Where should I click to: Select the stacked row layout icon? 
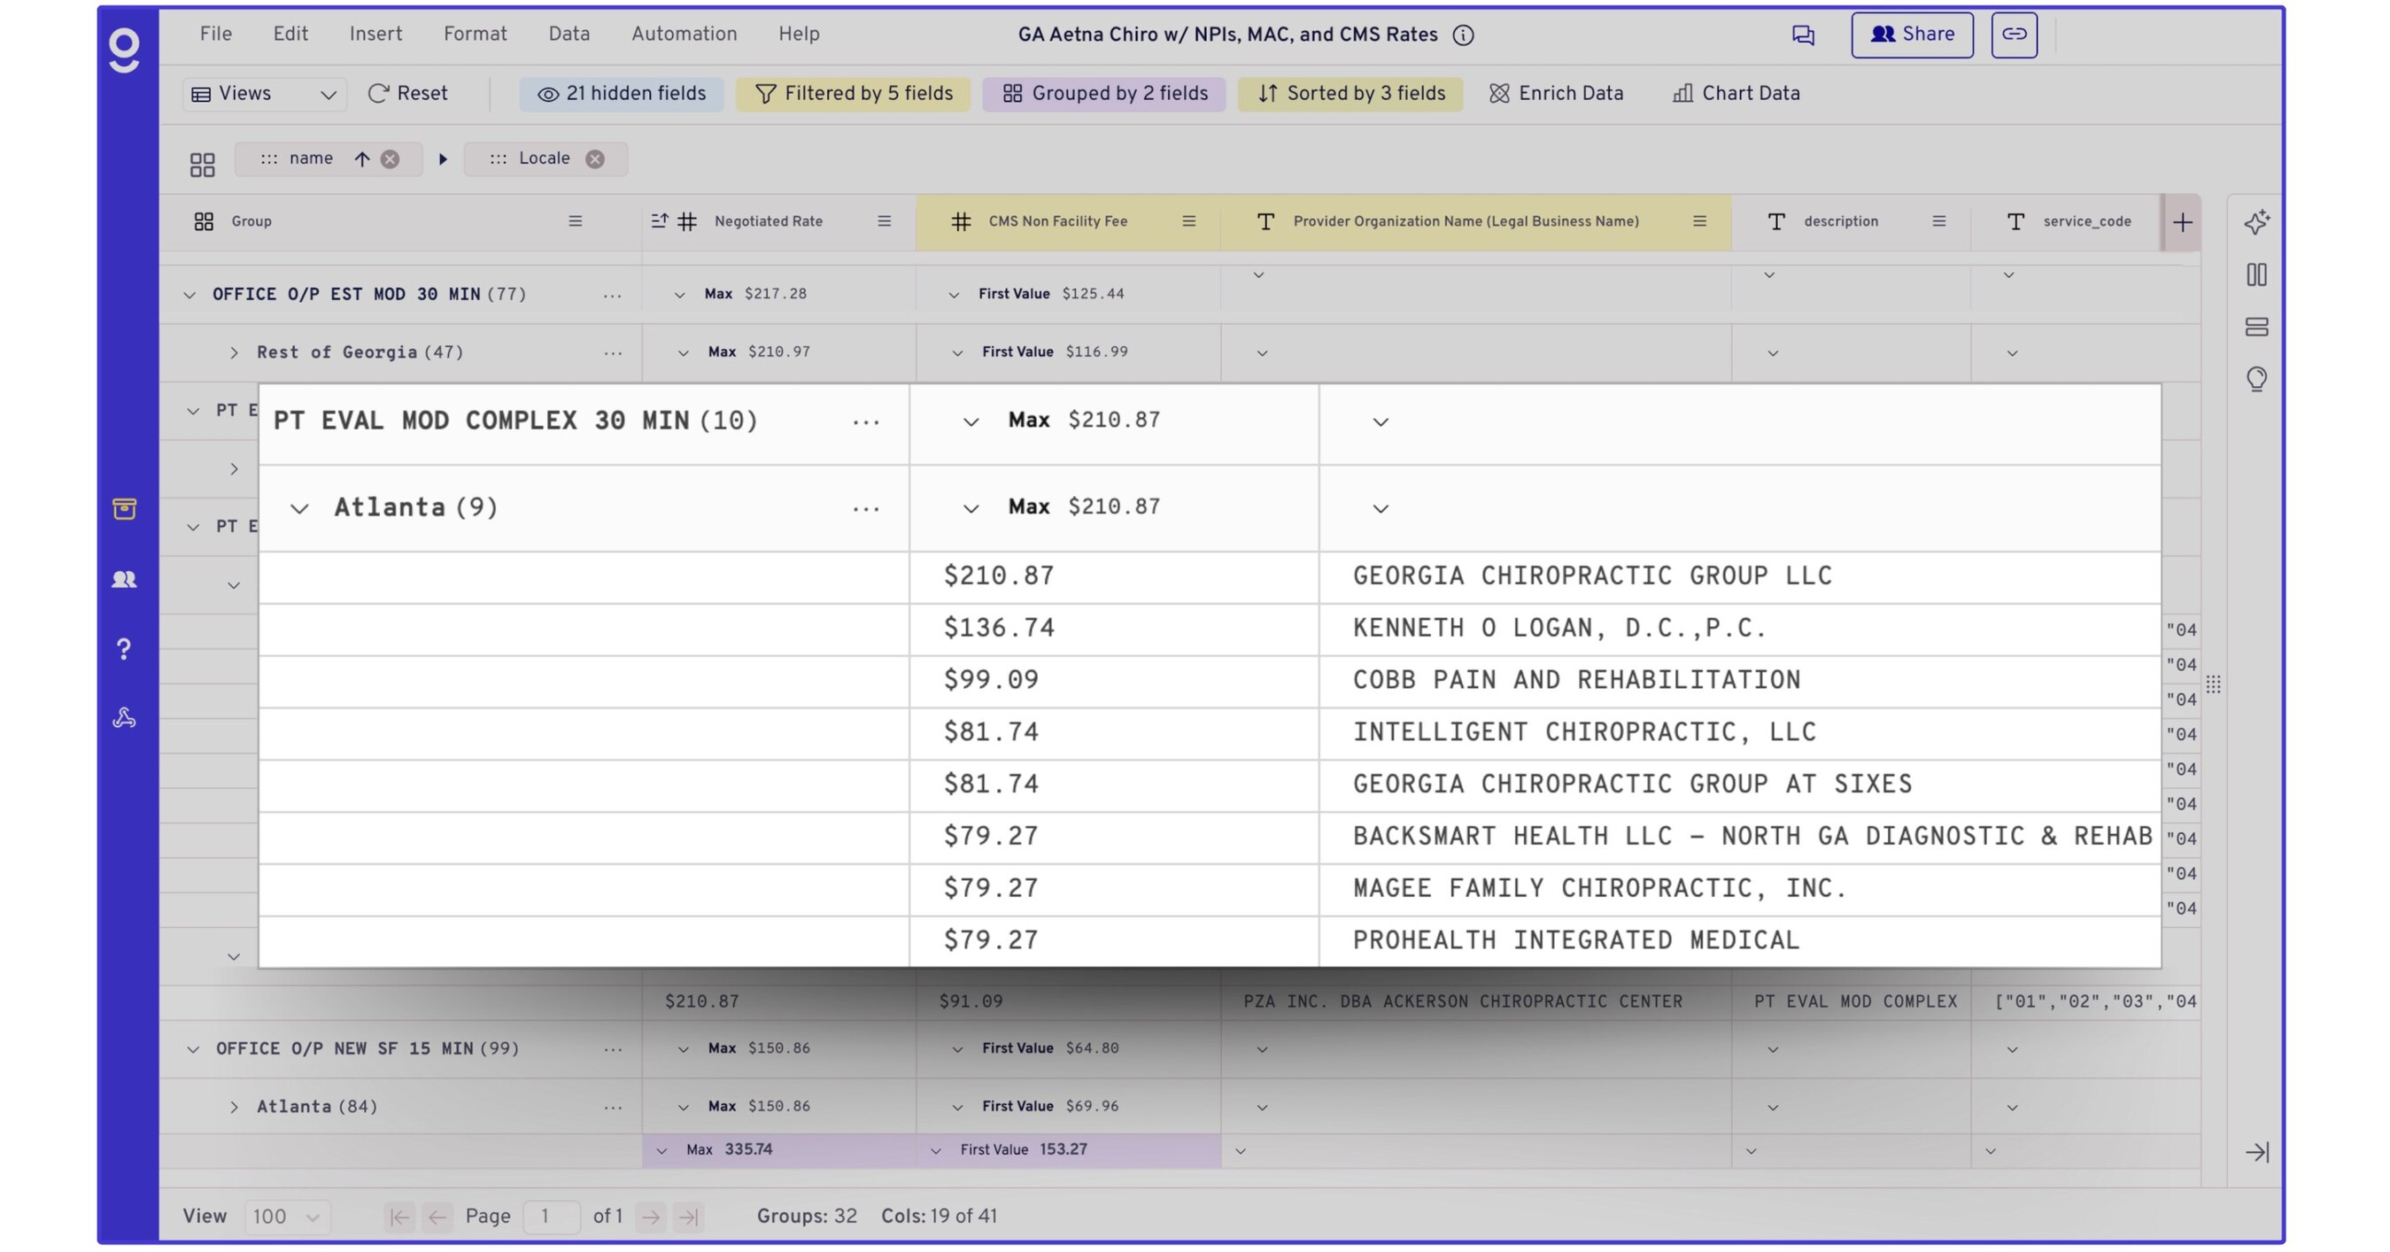2257,327
